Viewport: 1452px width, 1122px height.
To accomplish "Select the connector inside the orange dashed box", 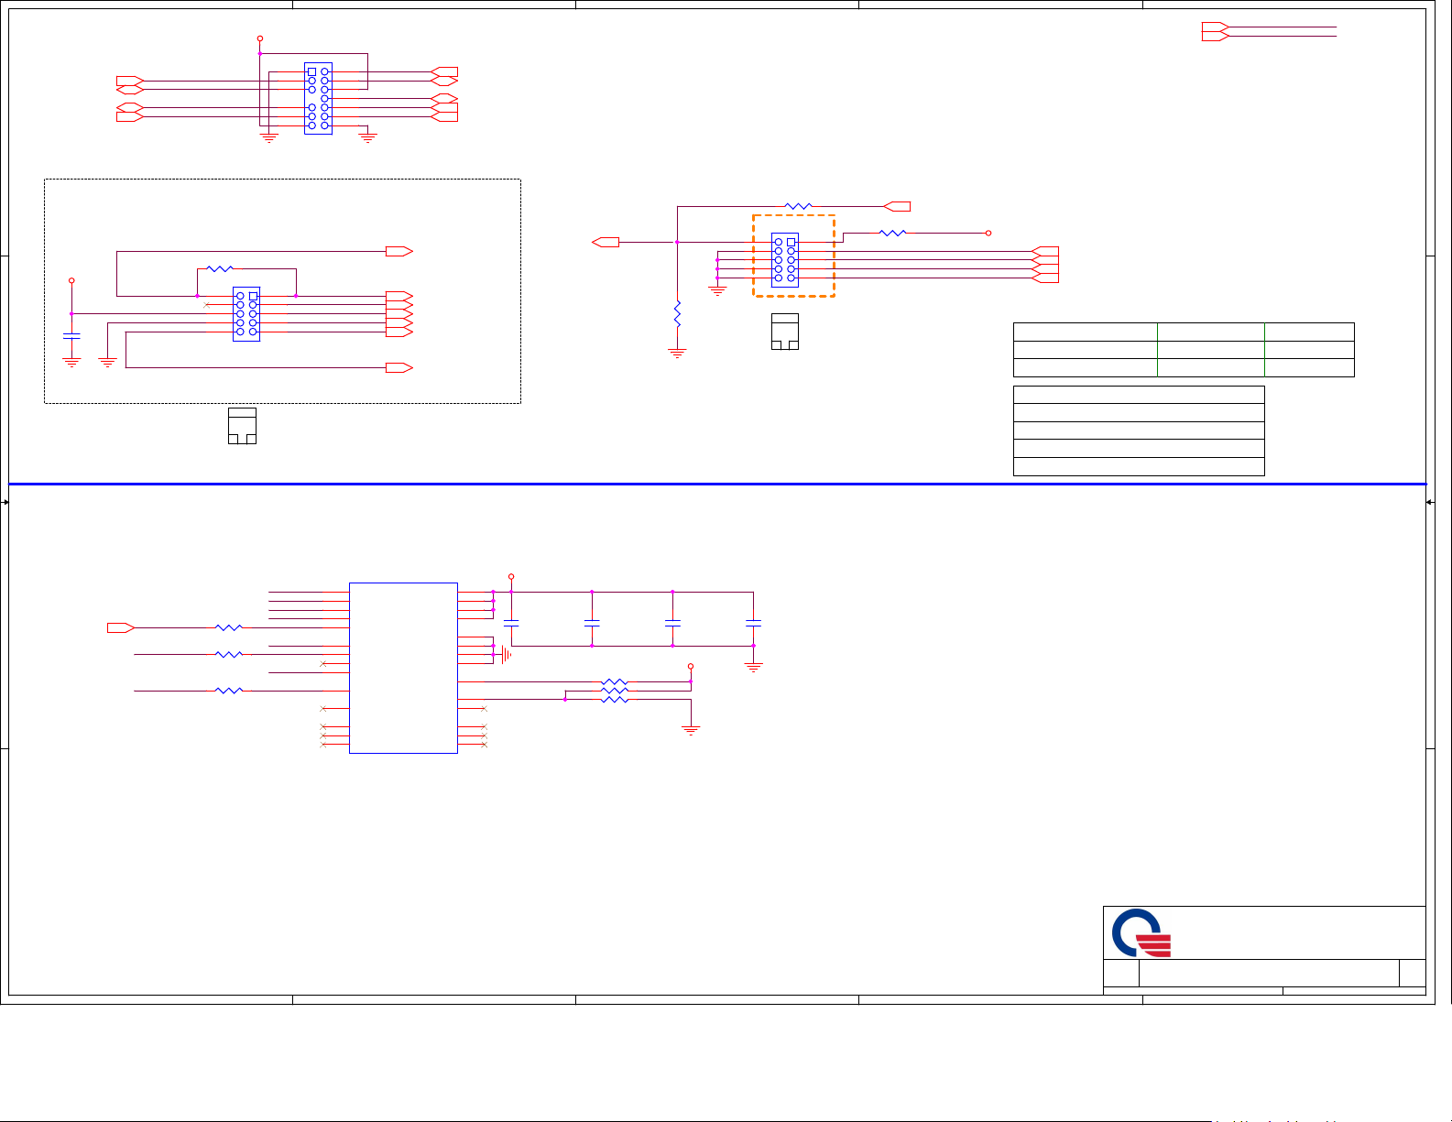I will coord(785,260).
